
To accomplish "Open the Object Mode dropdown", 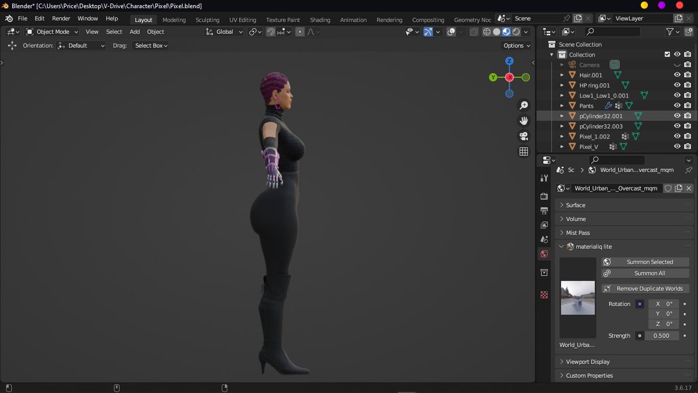I will [x=52, y=32].
